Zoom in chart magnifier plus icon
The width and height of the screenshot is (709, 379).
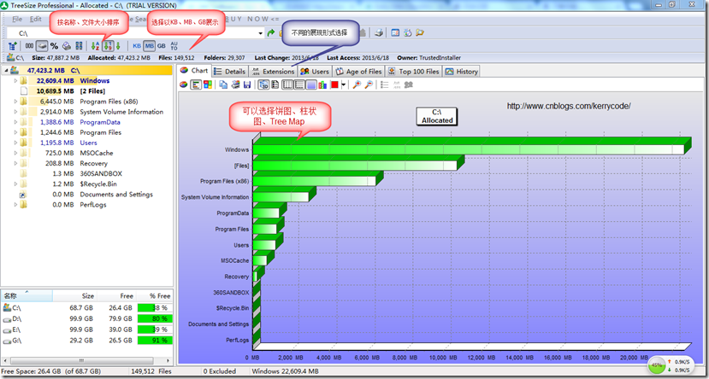click(357, 85)
